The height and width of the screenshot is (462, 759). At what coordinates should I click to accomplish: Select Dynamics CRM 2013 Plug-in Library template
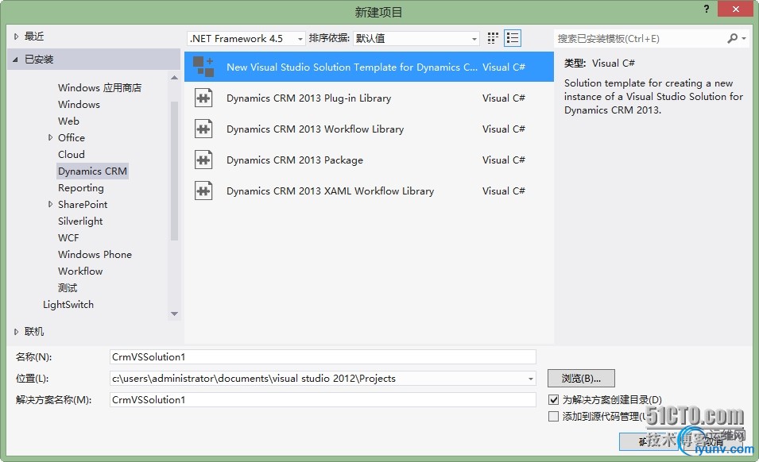369,98
